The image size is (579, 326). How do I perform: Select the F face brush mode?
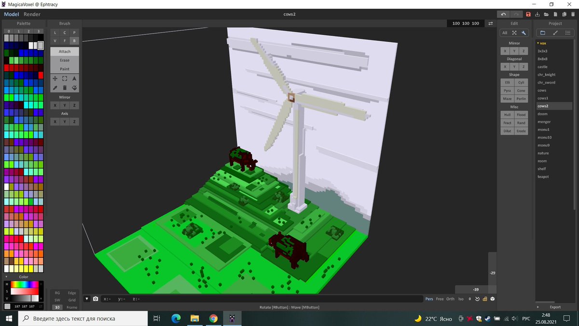(65, 41)
